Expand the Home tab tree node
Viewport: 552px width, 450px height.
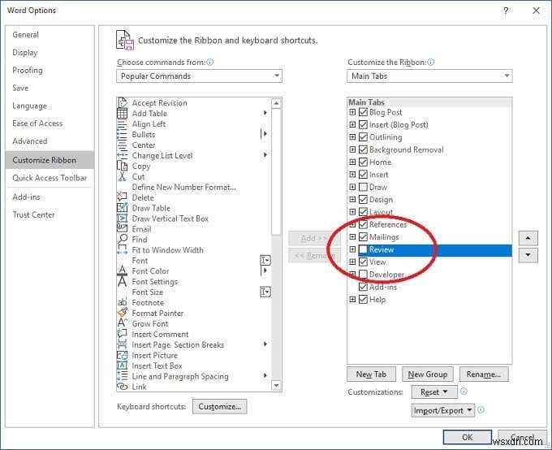click(x=352, y=162)
